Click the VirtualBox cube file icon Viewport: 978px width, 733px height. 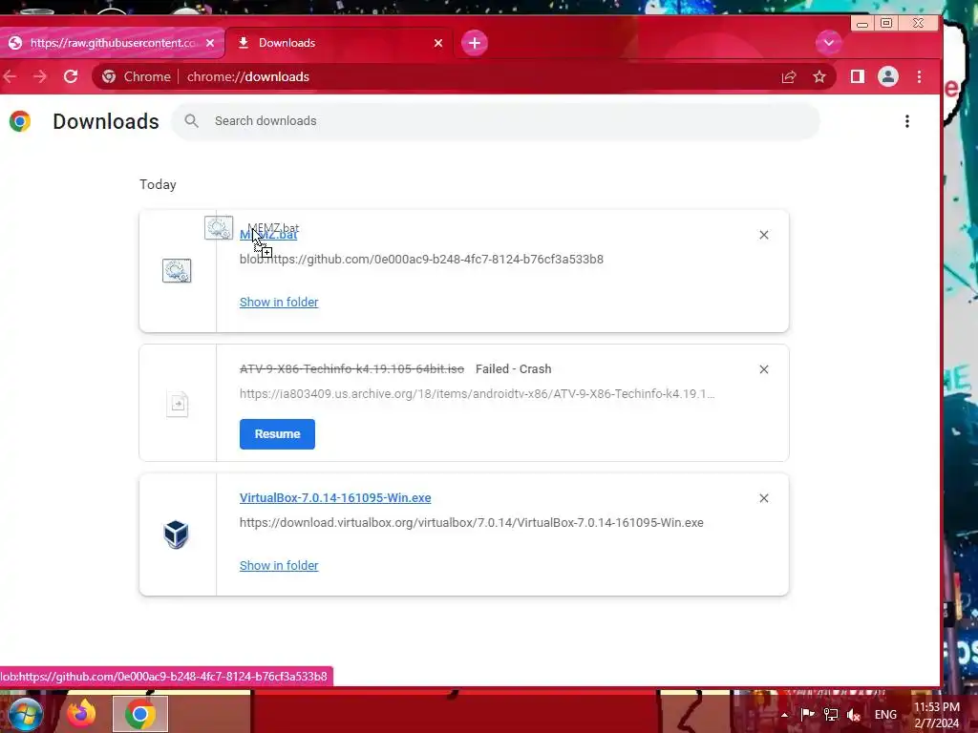click(x=177, y=534)
